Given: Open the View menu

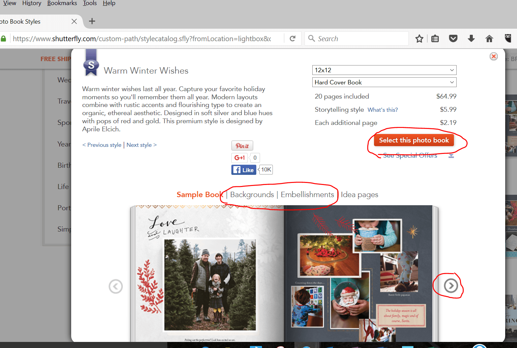Looking at the screenshot, I should pos(9,3).
